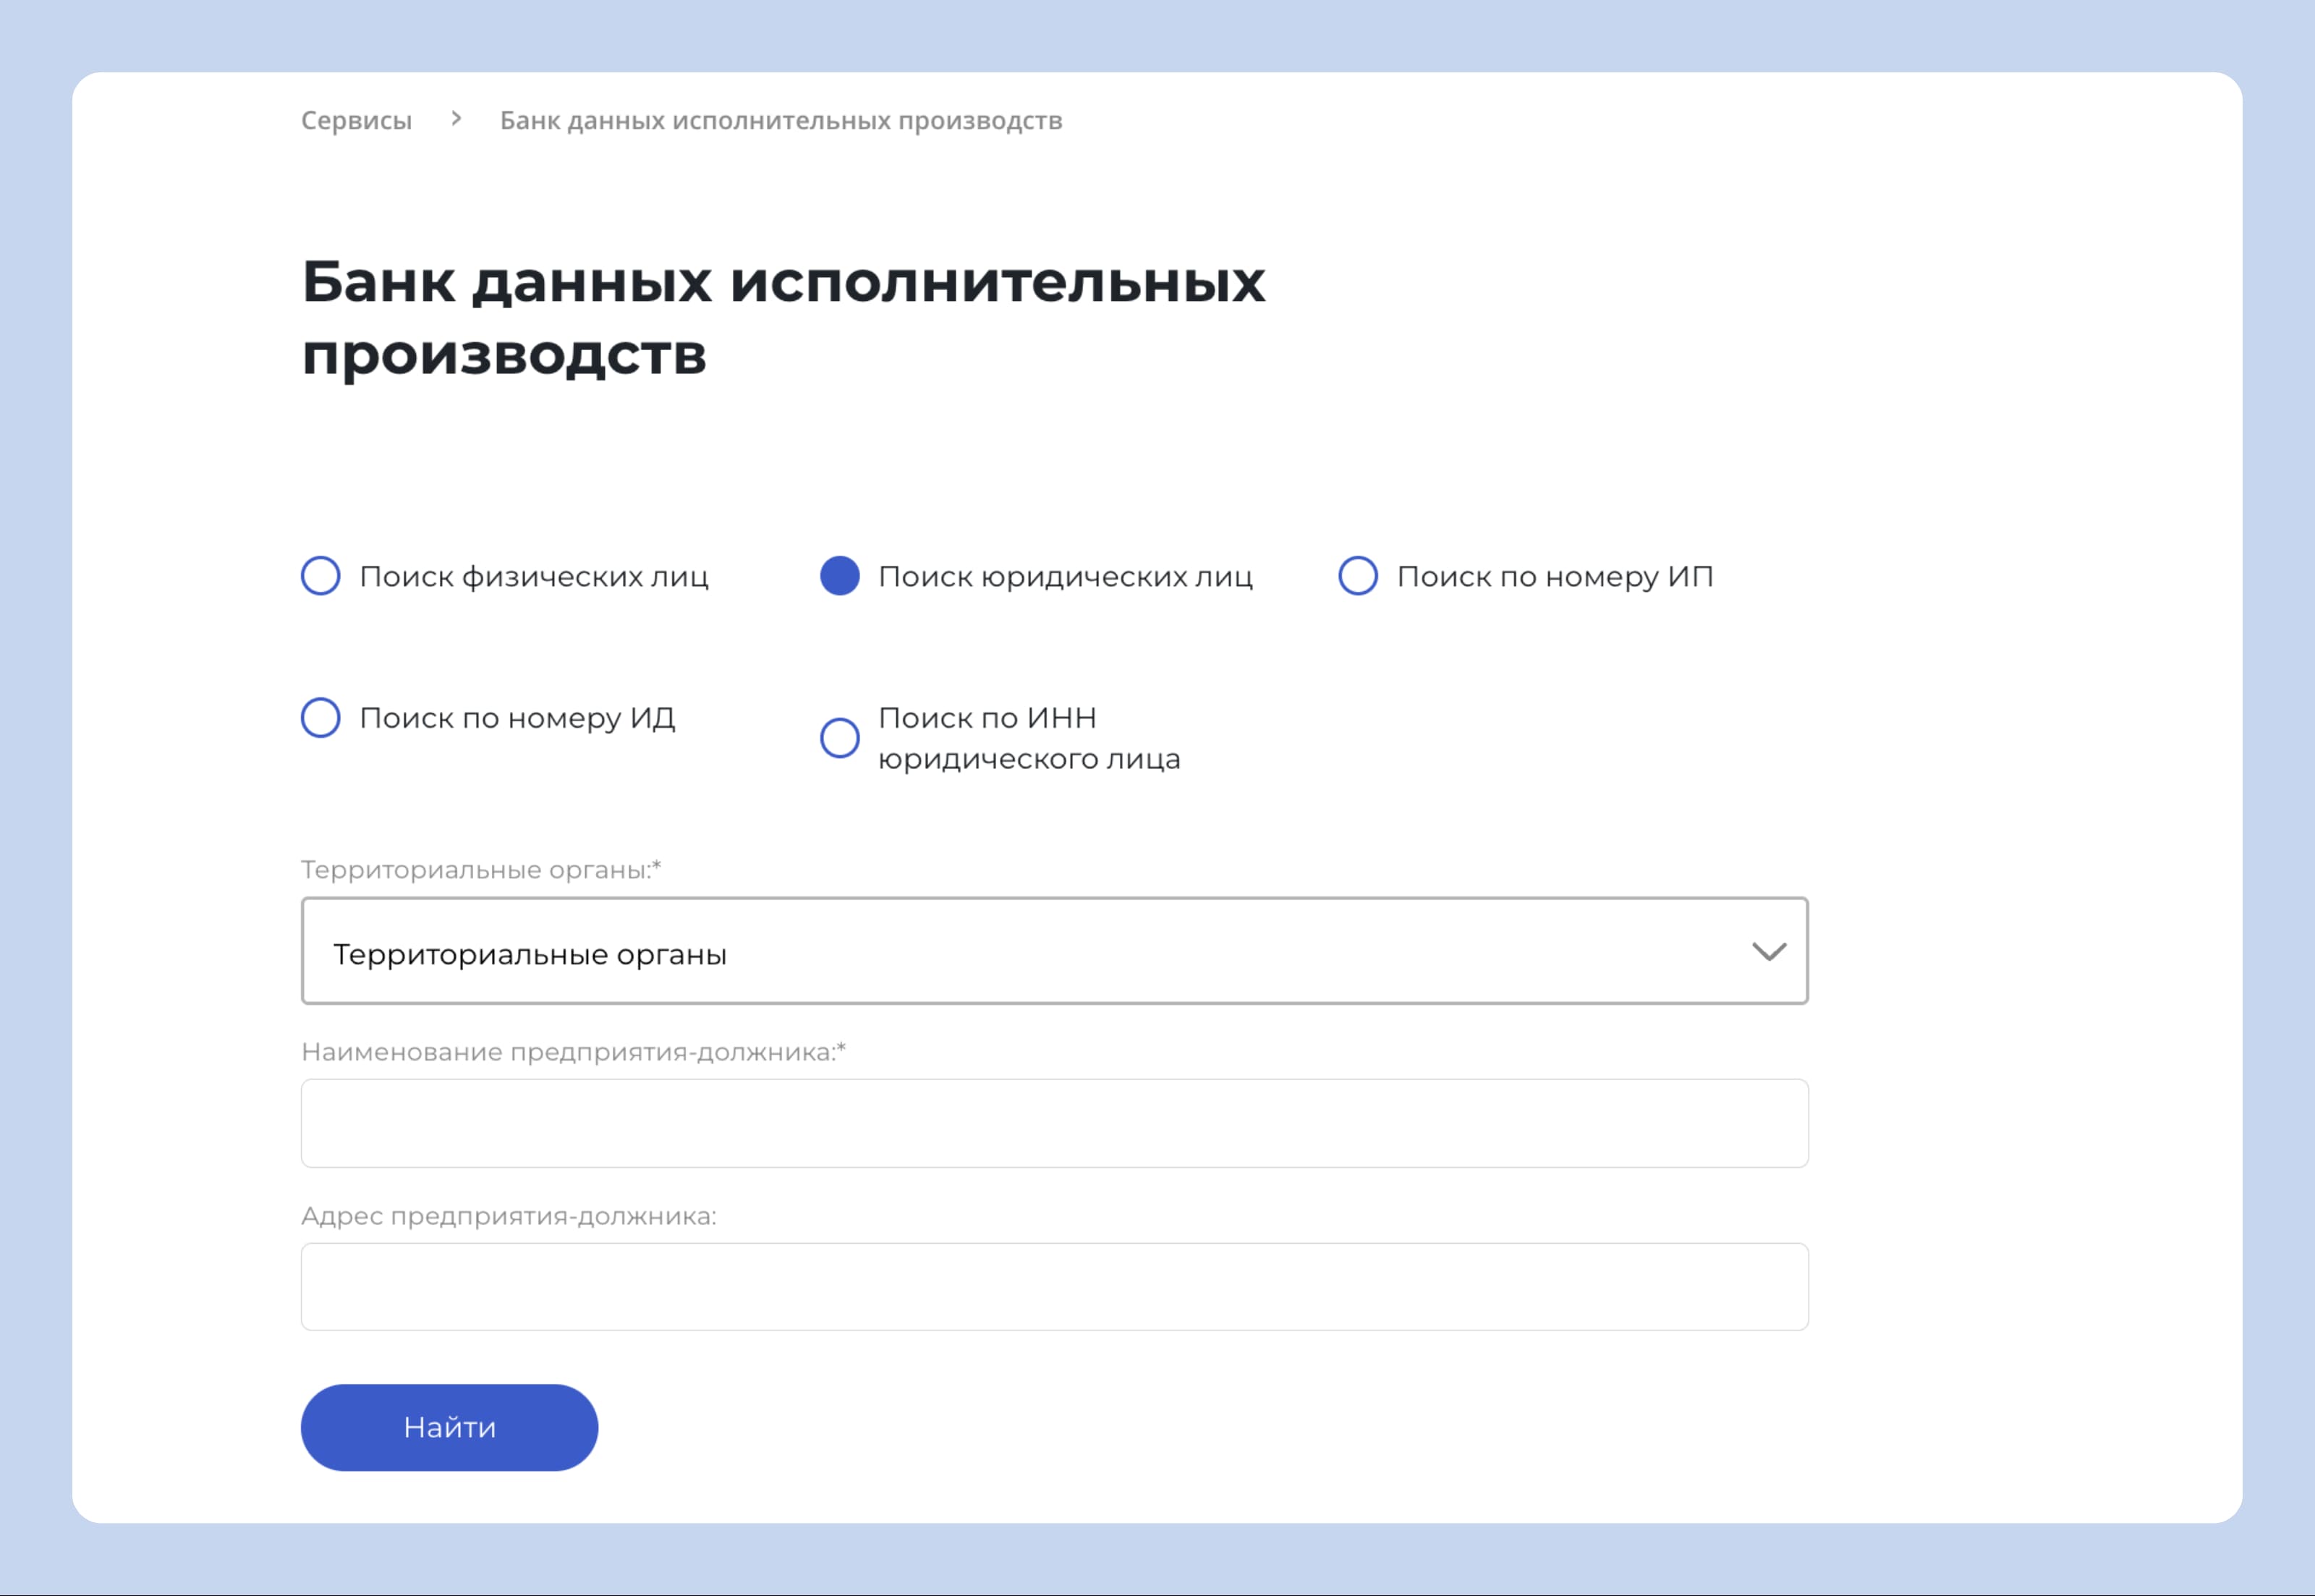Focus the Адрес предприятия-должника input field
This screenshot has width=2315, height=1596.
(1055, 1287)
